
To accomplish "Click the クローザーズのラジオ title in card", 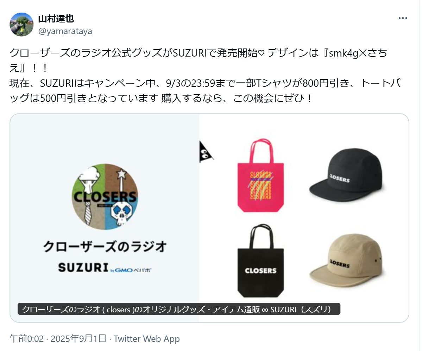I will [105, 246].
